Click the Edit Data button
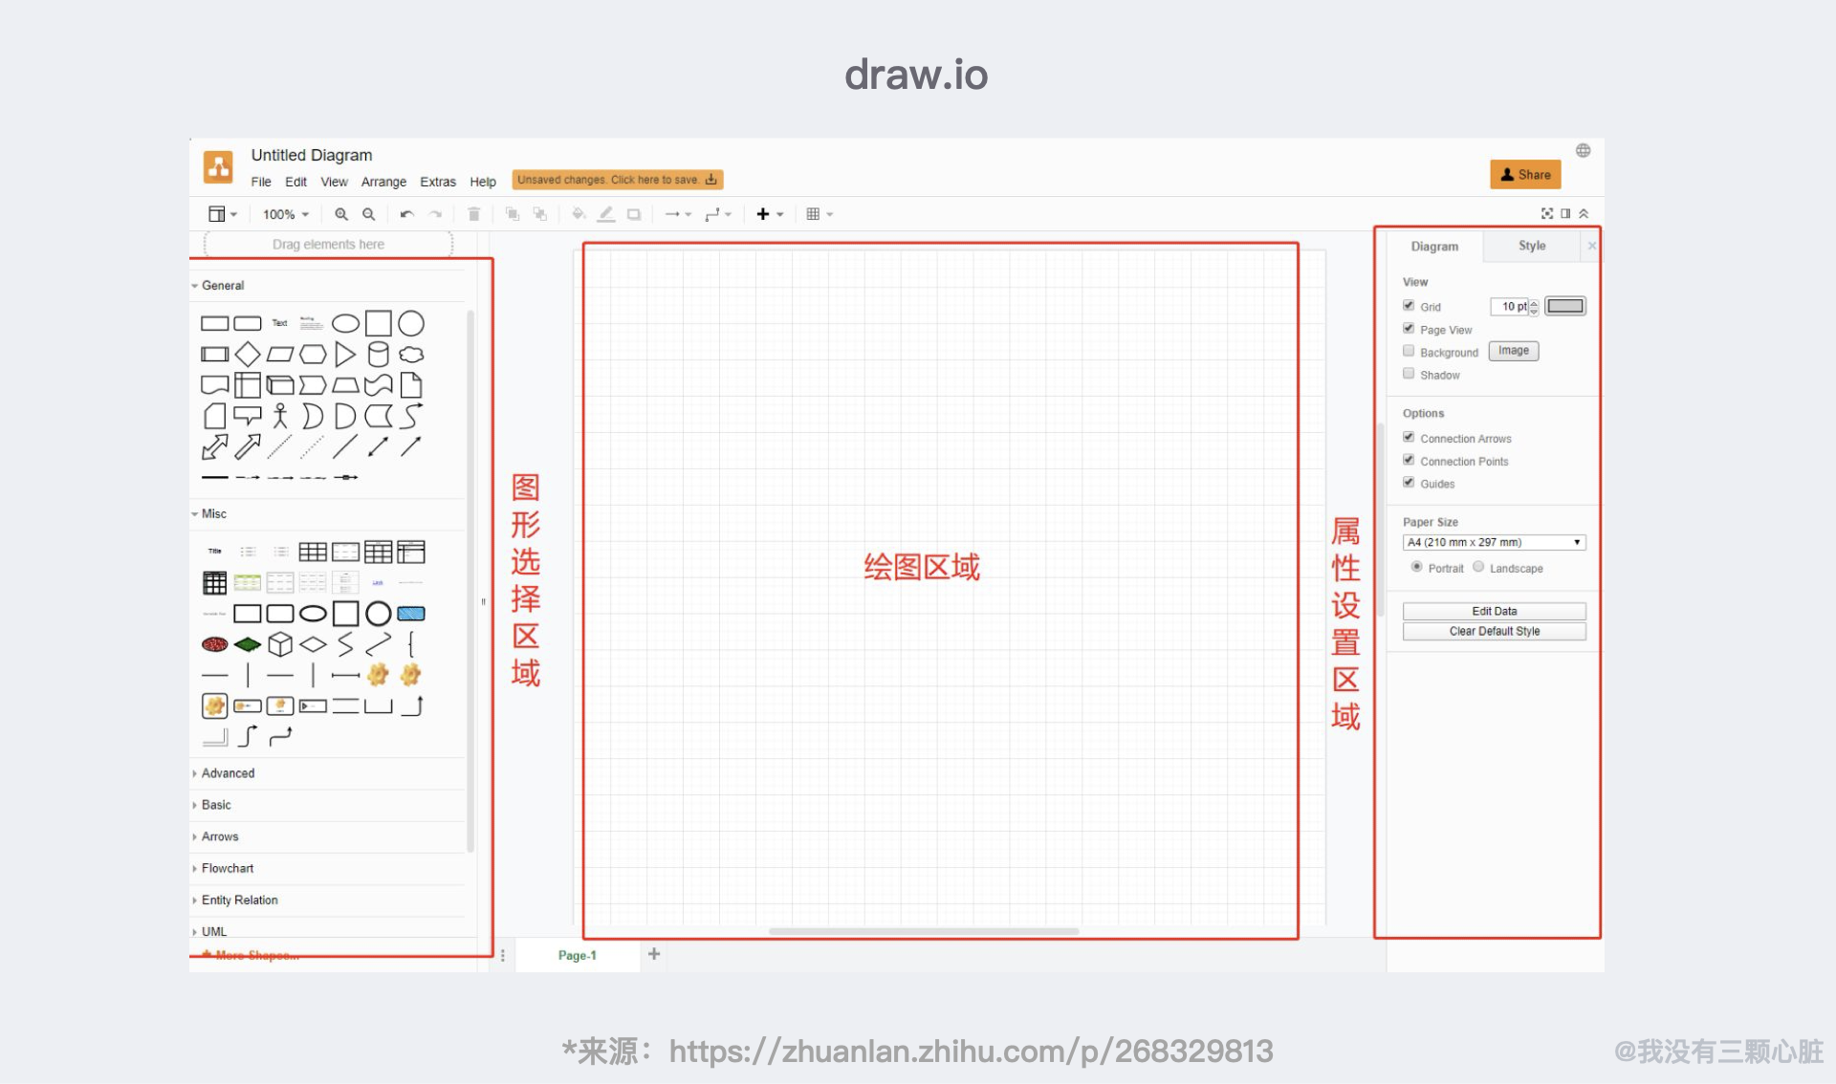 point(1494,611)
